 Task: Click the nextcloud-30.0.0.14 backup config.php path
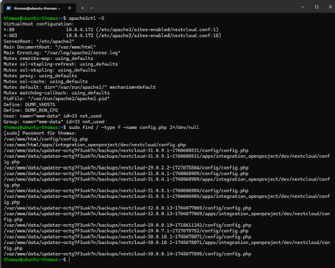coord(127,254)
